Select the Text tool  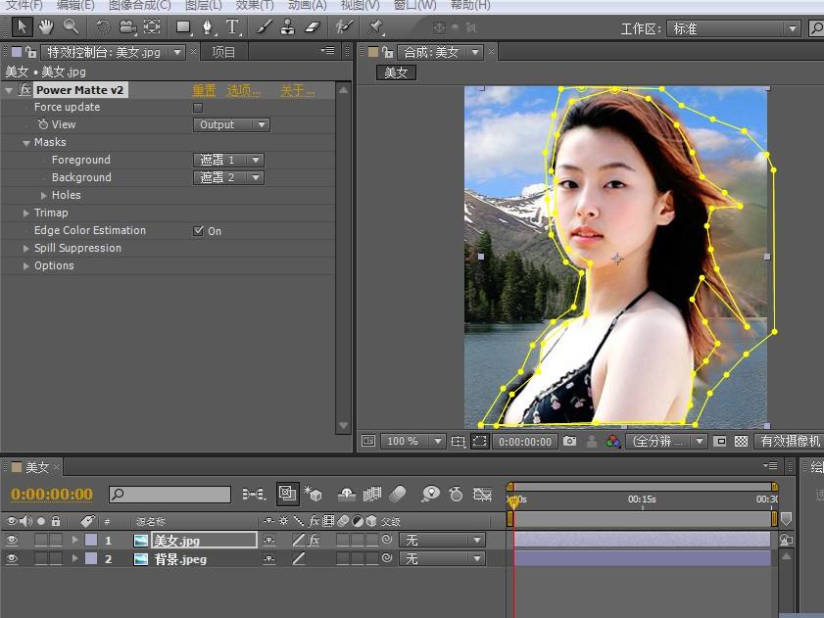click(x=232, y=26)
